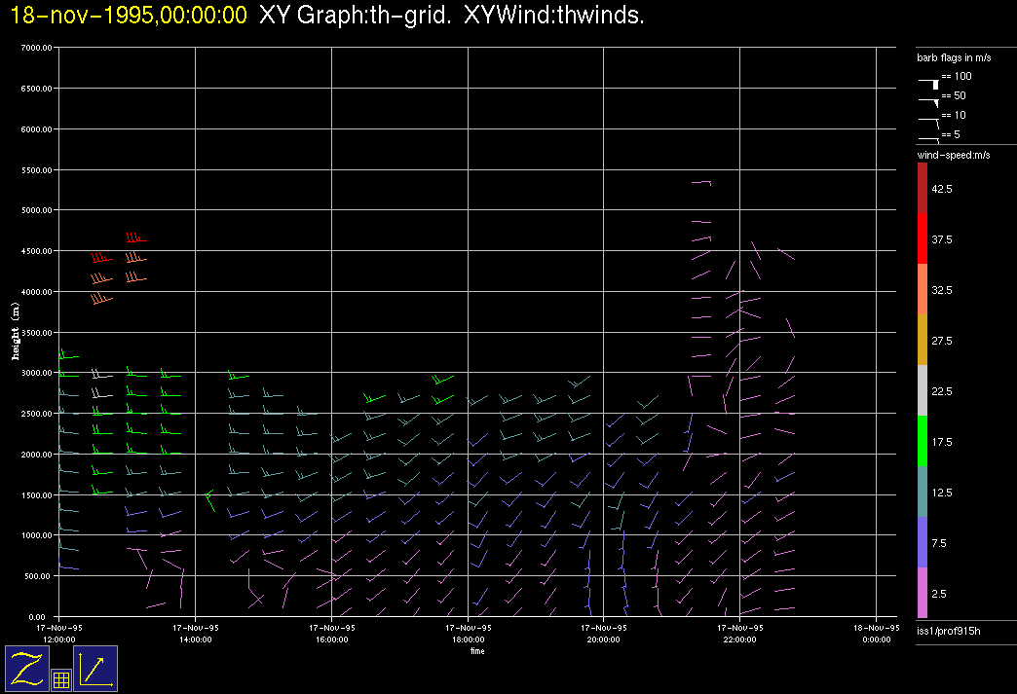Click the 'iss1/prof915h' platform label
The image size is (1017, 694).
(x=948, y=633)
